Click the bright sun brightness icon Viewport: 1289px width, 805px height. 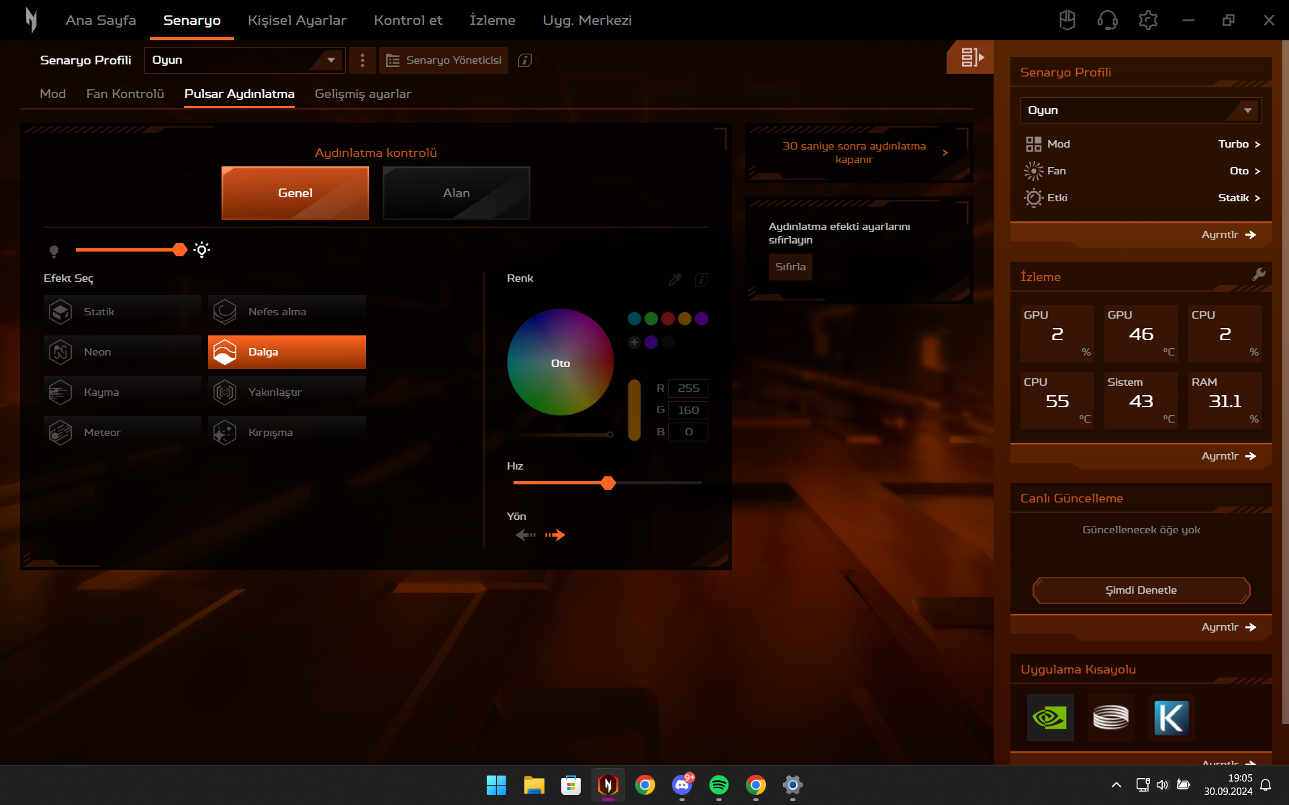coord(201,250)
